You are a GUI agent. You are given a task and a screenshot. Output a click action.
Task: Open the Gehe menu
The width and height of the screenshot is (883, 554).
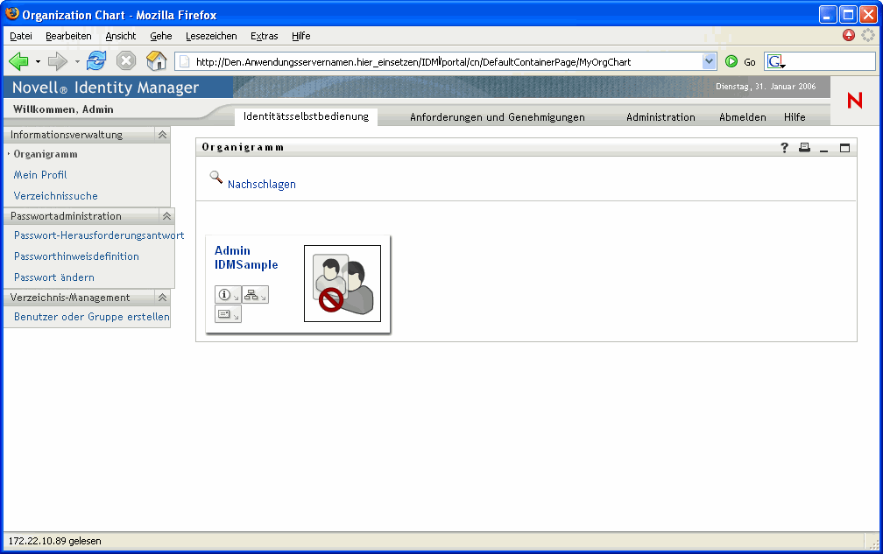161,36
